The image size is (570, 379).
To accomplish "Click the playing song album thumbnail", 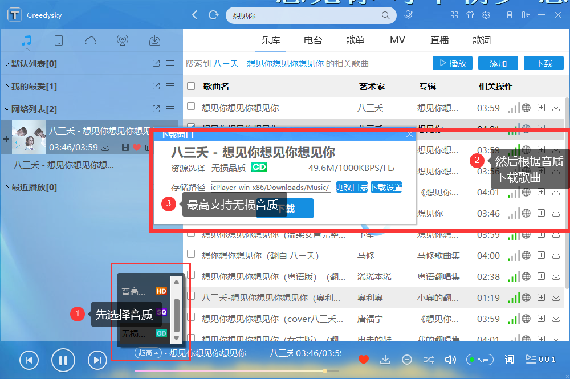I will pos(29,137).
